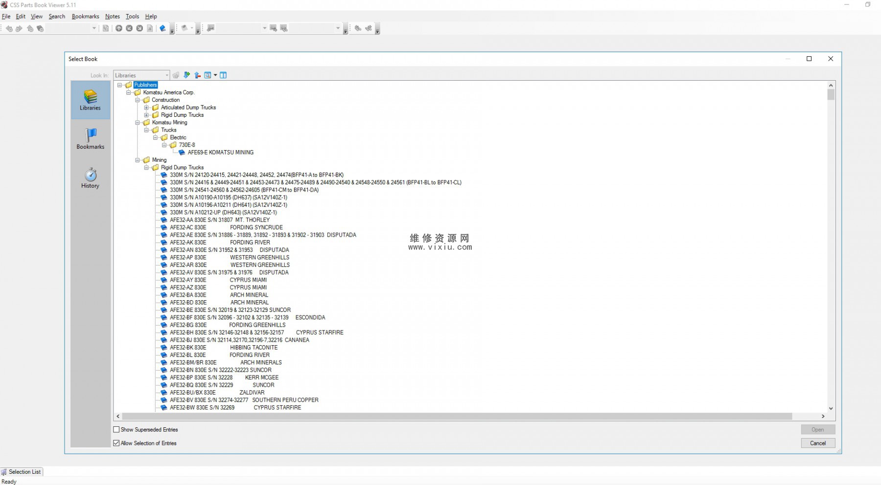Click the grayed home folder icon beside Look In
Viewport: 881px width, 485px height.
pos(176,75)
